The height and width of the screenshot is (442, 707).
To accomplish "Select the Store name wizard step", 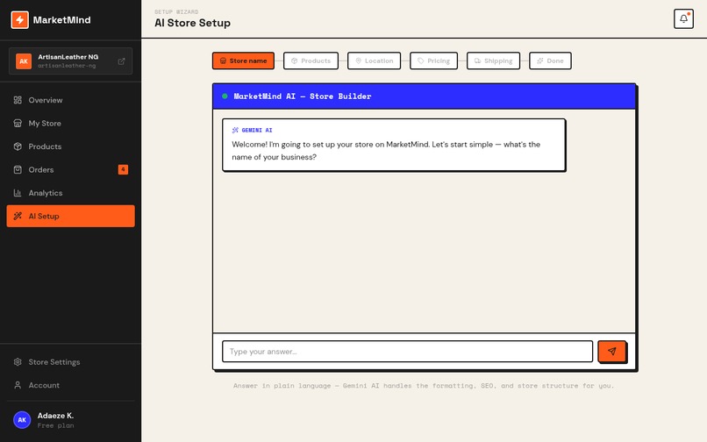I will click(x=243, y=61).
